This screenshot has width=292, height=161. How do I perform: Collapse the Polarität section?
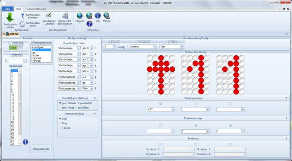coord(95,98)
